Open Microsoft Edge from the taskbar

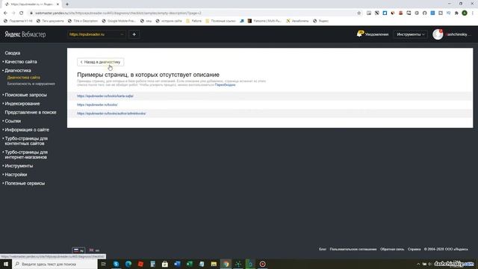[x=128, y=264]
